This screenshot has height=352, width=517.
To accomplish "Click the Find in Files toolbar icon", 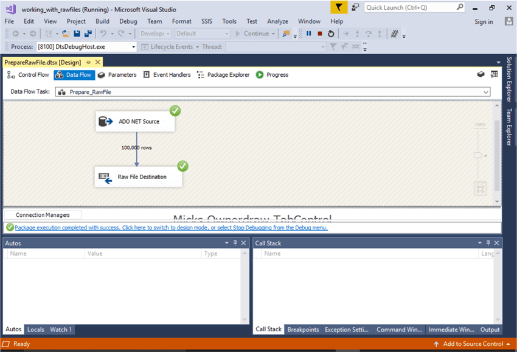I will pyautogui.click(x=286, y=33).
